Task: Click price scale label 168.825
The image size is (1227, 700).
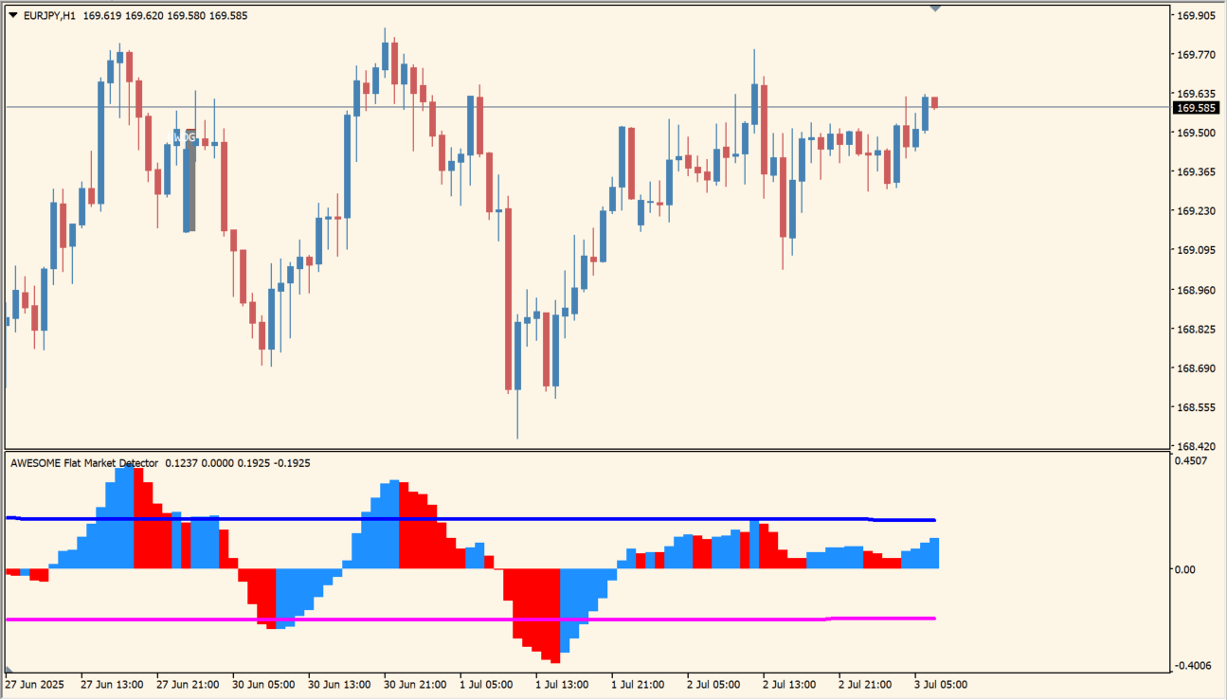Action: point(1196,330)
